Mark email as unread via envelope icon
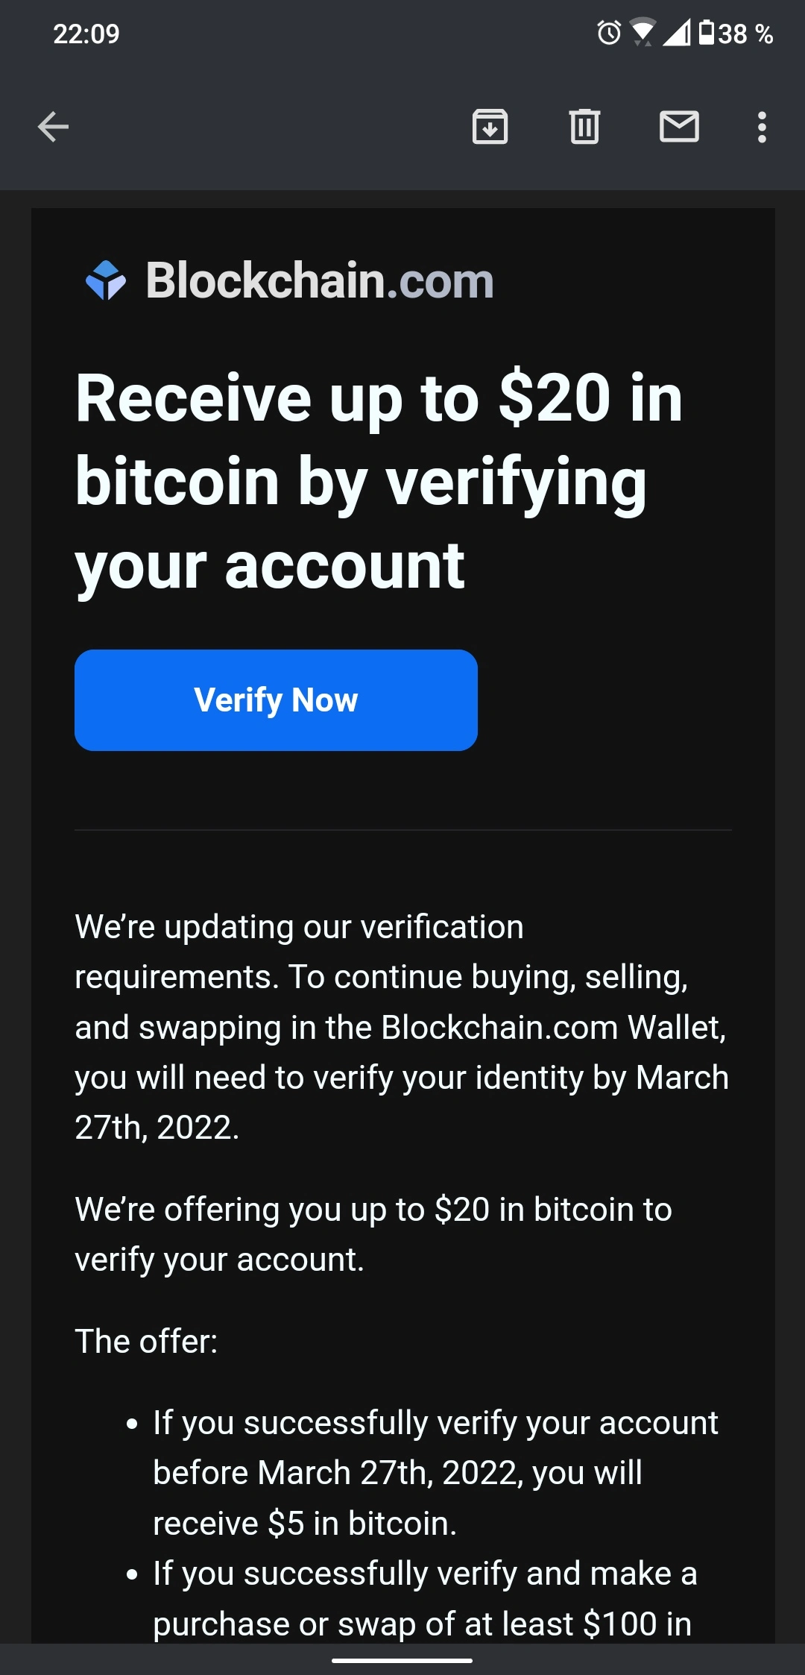 point(679,126)
